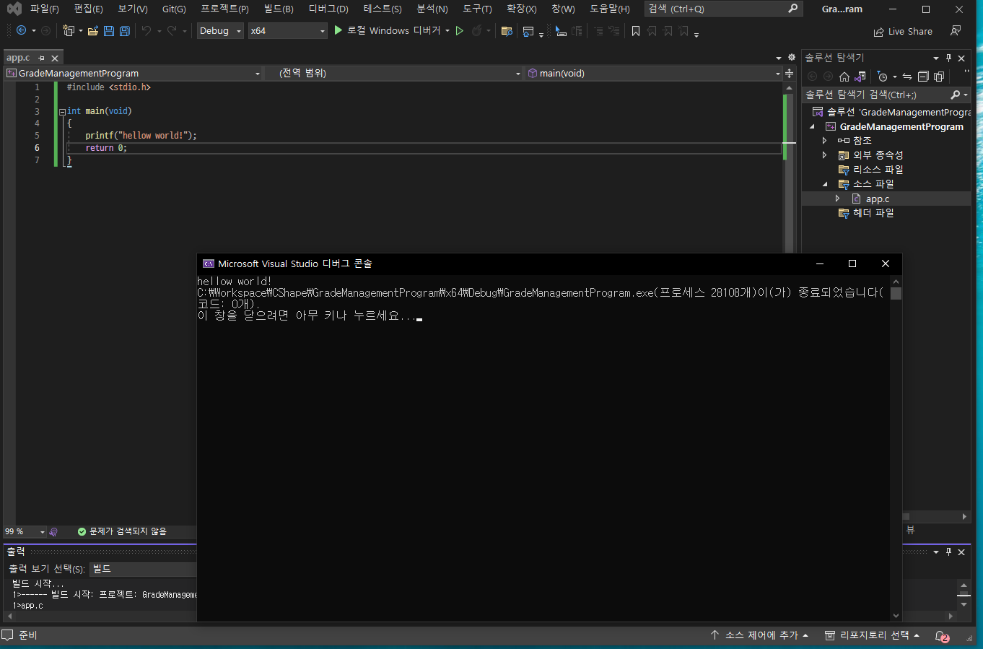
Task: Collapse the 소스 파일 folder
Action: tap(825, 184)
